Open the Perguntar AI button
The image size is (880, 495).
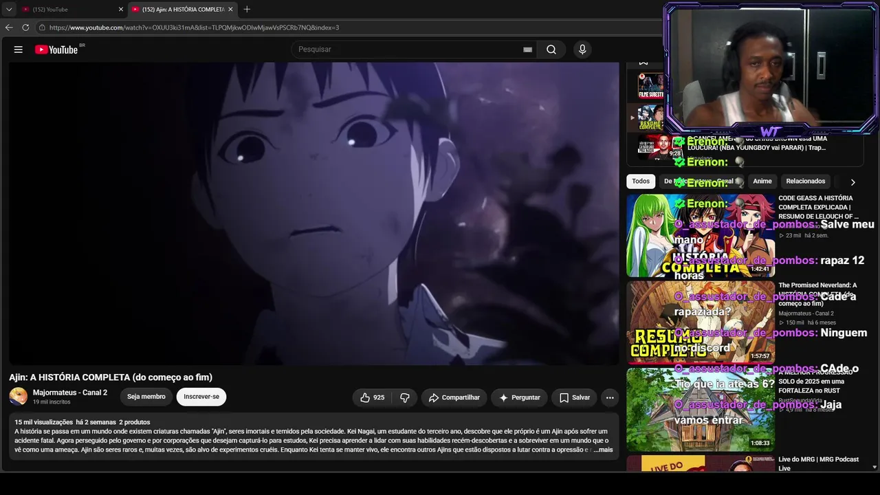click(x=519, y=397)
